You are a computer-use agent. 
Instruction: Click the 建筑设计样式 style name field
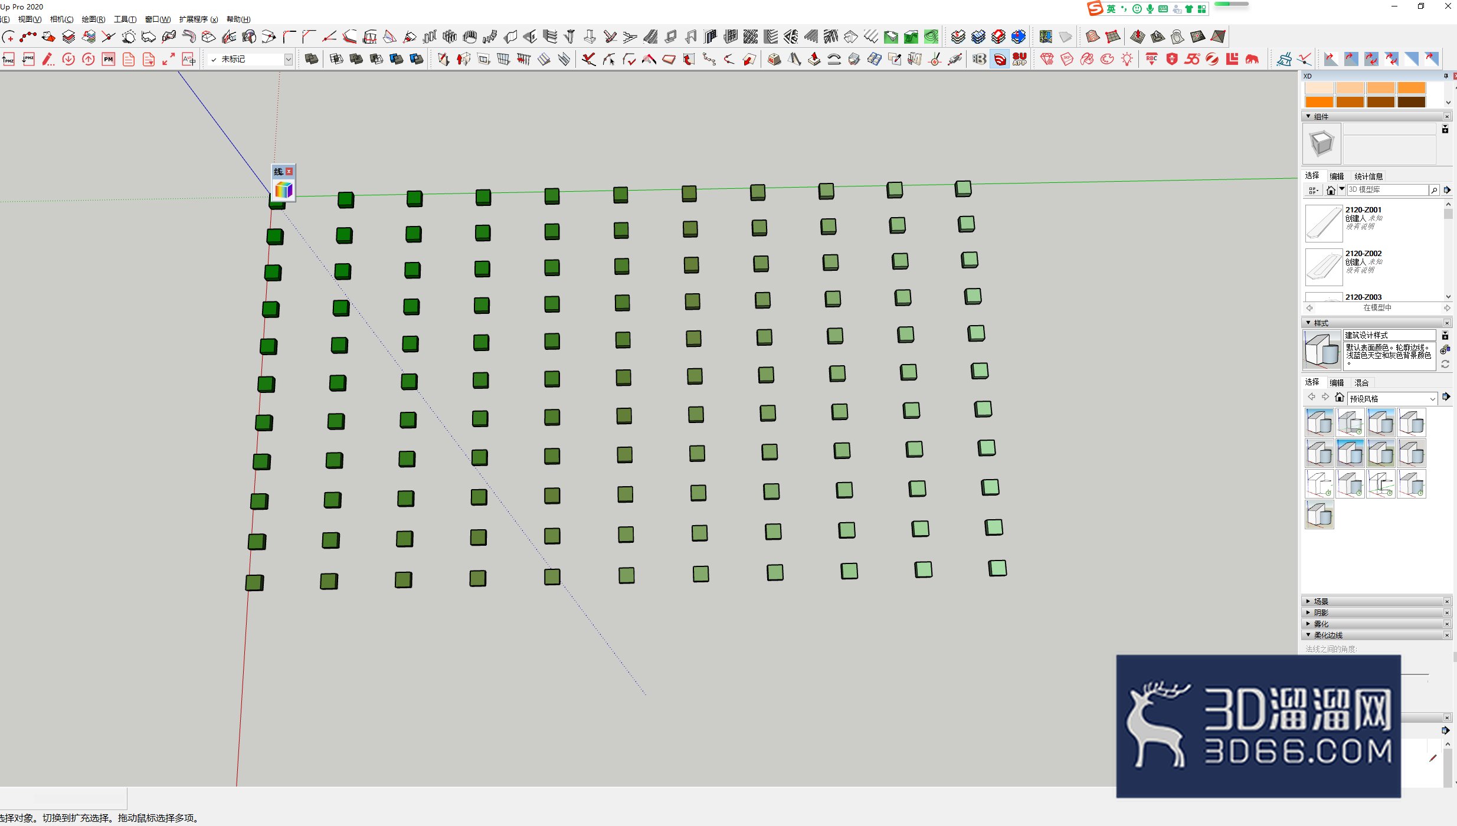[x=1389, y=335]
